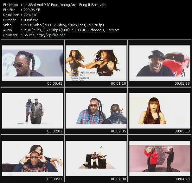Screen dimensions: 192x183
Task: Select the Duration label
Action: tap(10, 20)
